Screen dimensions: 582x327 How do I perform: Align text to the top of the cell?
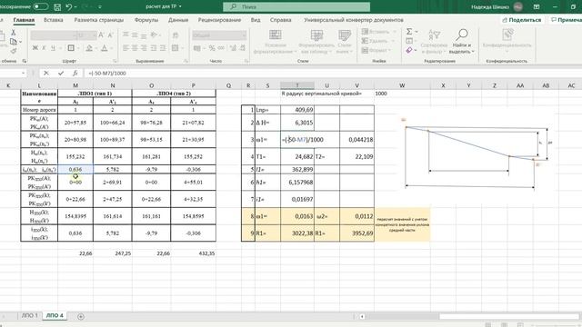(125, 35)
